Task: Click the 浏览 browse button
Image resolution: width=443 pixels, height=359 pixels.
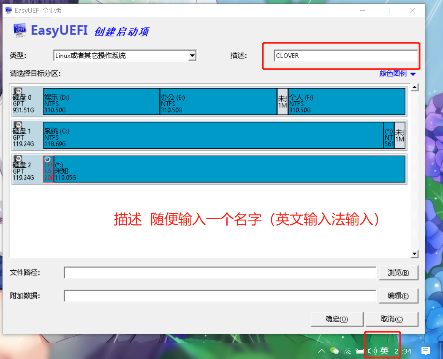Action: [x=398, y=273]
